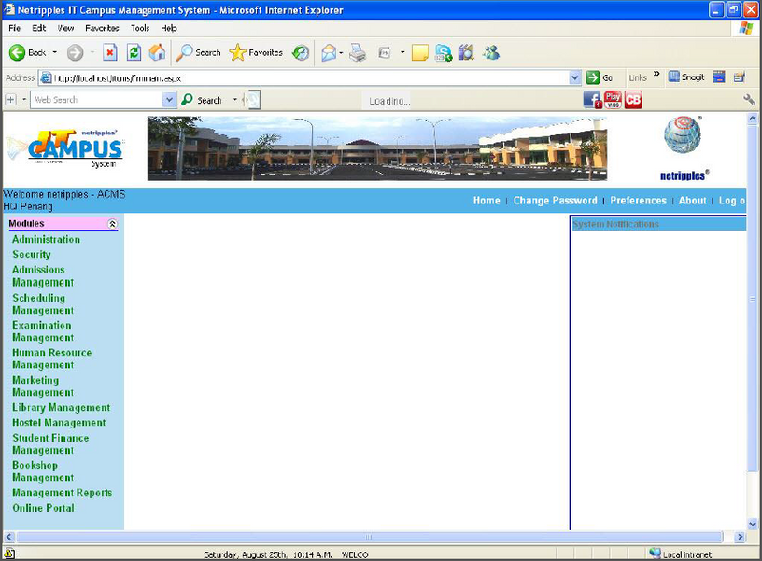
Task: Click the Skype toolbar icon
Action: tap(444, 52)
